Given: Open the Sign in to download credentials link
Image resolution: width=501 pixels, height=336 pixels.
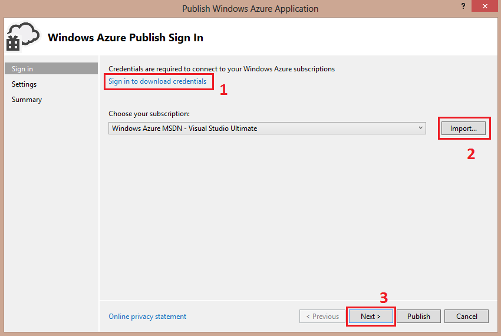Looking at the screenshot, I should [x=157, y=81].
